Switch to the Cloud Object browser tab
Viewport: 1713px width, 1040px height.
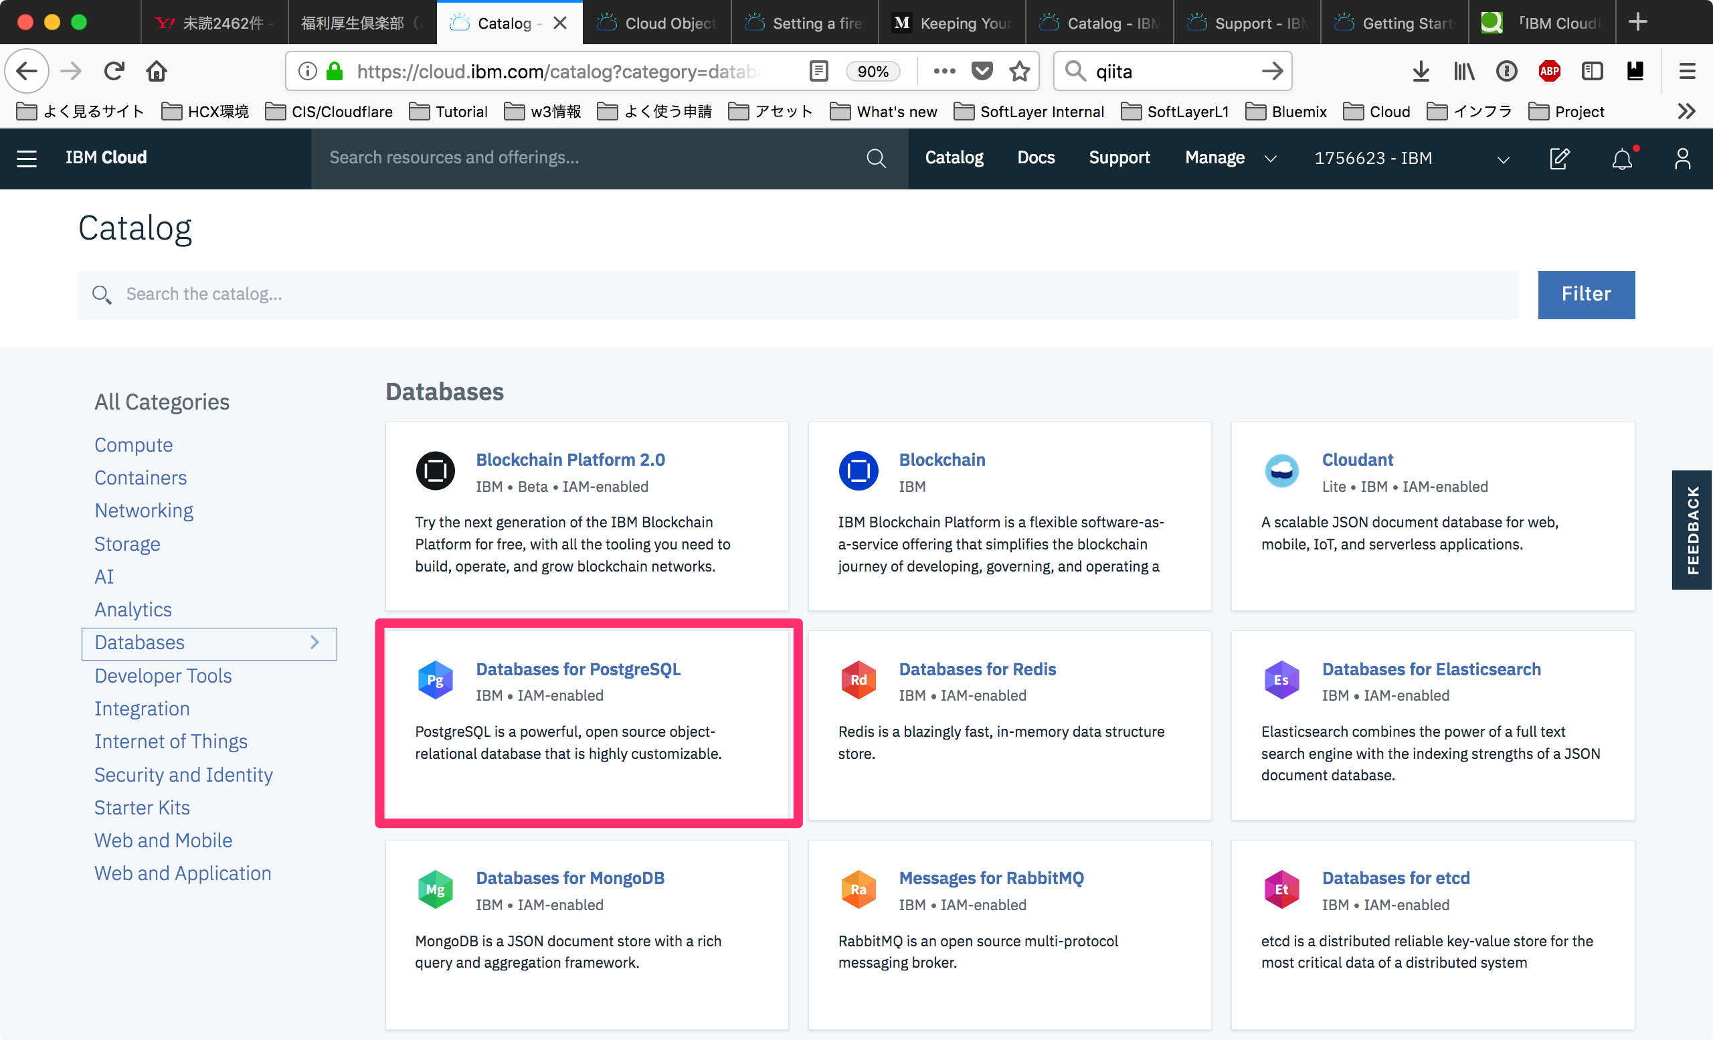[657, 23]
